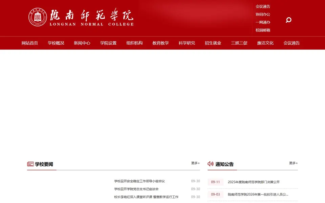Click the 09-30 date of 学校召开安全稳定工作领导小组会议
Screen dimensions: 325x203
point(195,181)
